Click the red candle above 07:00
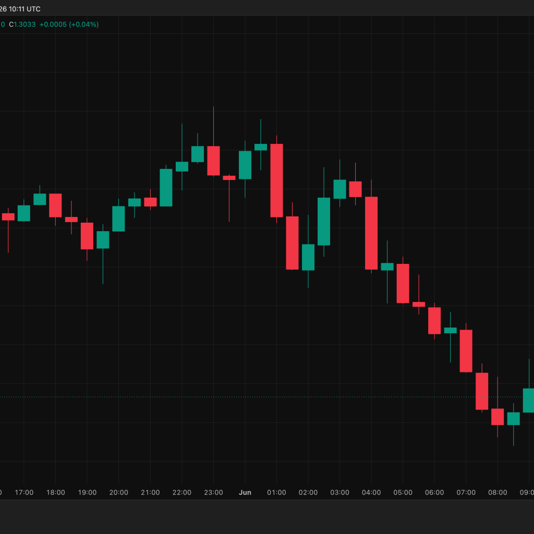The width and height of the screenshot is (534, 534). click(466, 351)
